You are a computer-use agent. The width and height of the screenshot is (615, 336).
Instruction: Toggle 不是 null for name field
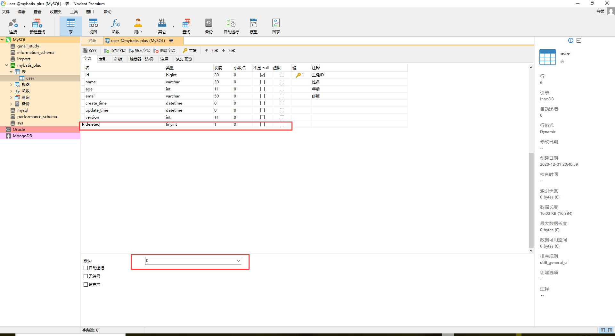[x=263, y=82]
